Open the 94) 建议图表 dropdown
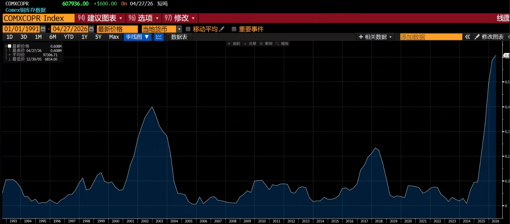The height and width of the screenshot is (224, 510). coord(100,18)
